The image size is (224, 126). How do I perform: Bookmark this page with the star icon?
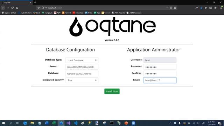click(x=175, y=8)
